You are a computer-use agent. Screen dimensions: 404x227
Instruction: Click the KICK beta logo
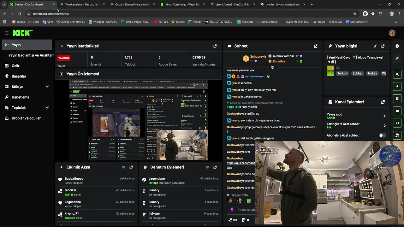(x=23, y=33)
